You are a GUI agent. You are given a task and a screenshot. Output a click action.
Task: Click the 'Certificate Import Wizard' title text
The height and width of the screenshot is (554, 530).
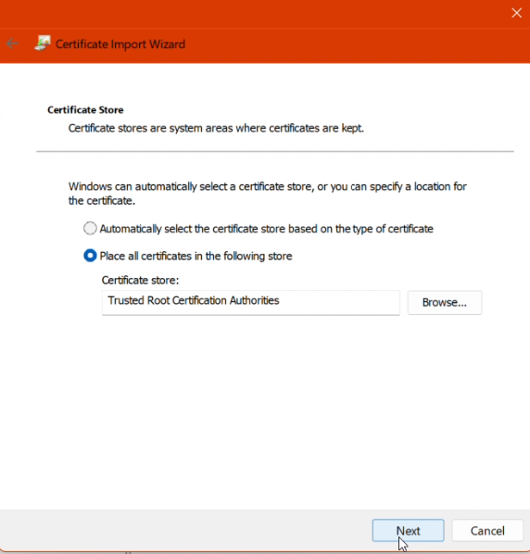click(120, 44)
